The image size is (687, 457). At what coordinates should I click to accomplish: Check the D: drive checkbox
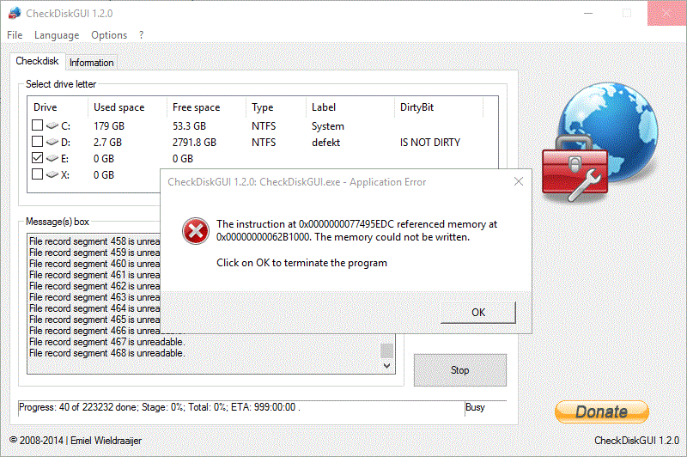37,142
